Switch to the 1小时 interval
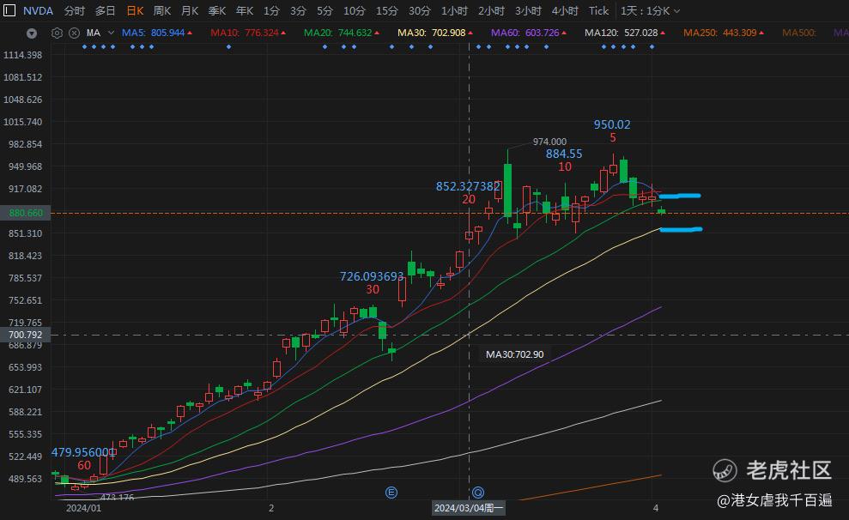 coord(454,11)
